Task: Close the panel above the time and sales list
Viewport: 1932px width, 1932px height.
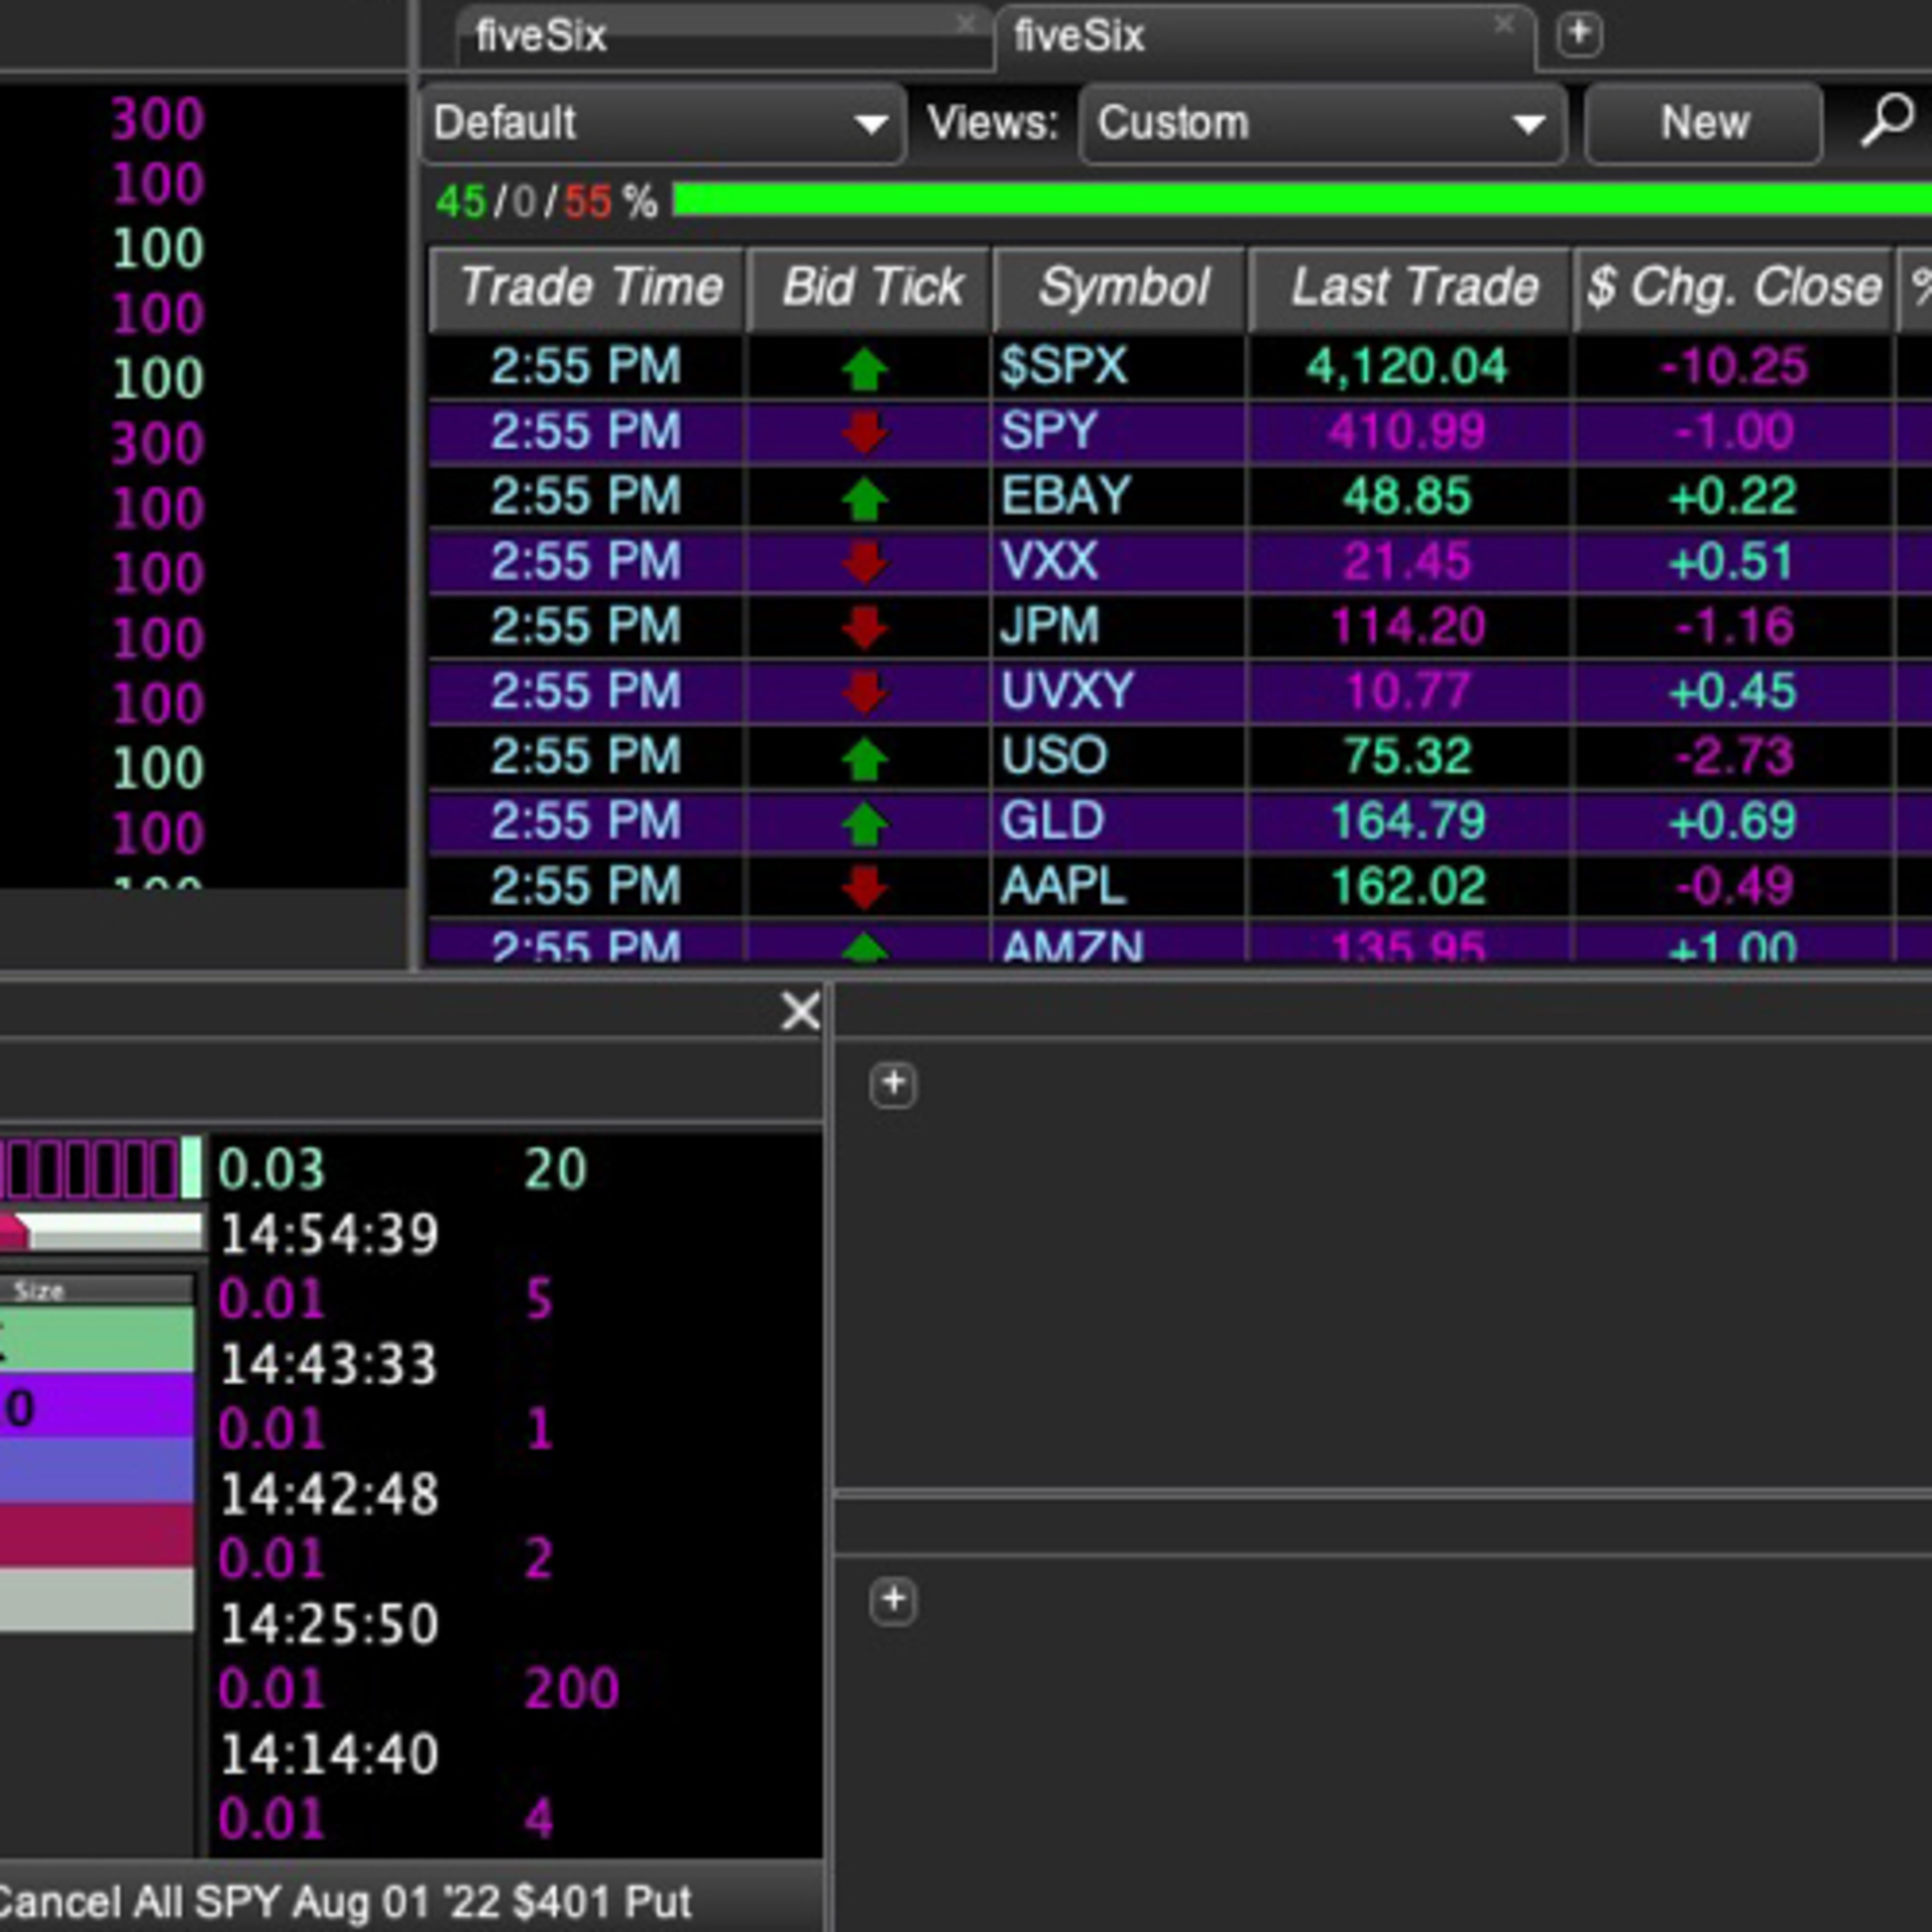Action: tap(800, 1011)
